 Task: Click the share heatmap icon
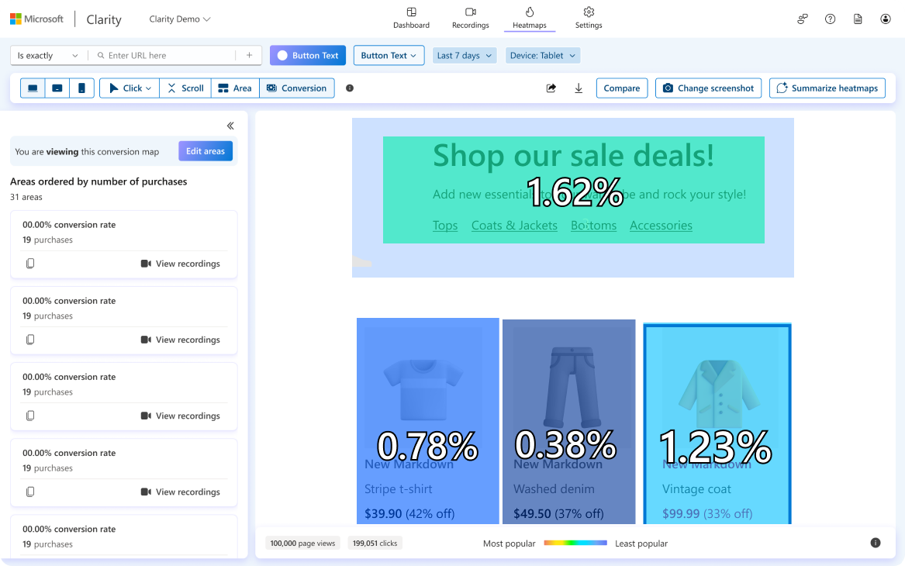point(551,88)
